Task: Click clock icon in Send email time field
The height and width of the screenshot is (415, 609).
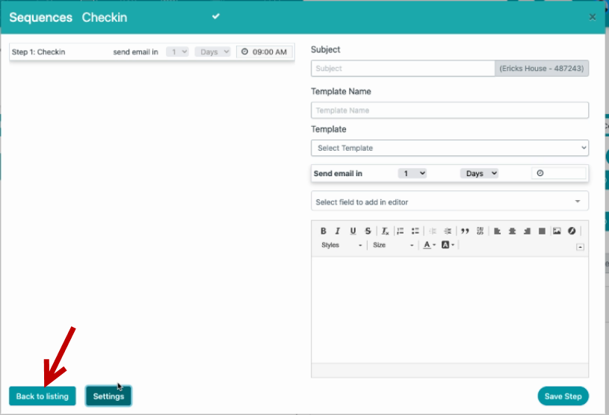Action: tap(540, 173)
